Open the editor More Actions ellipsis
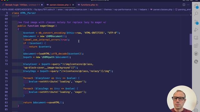200x112 pixels. click(x=188, y=5)
